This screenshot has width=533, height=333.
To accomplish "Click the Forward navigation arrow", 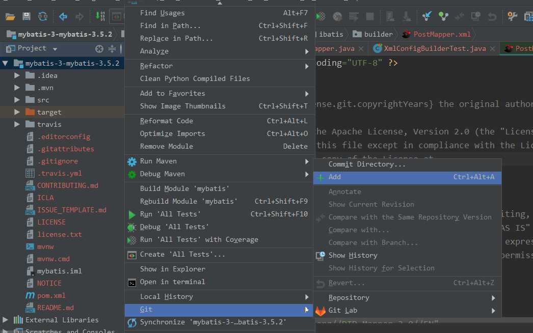I will pos(79,16).
